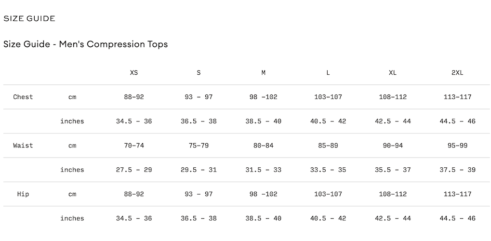Click the S size column header
Image resolution: width=491 pixels, height=241 pixels.
(199, 73)
